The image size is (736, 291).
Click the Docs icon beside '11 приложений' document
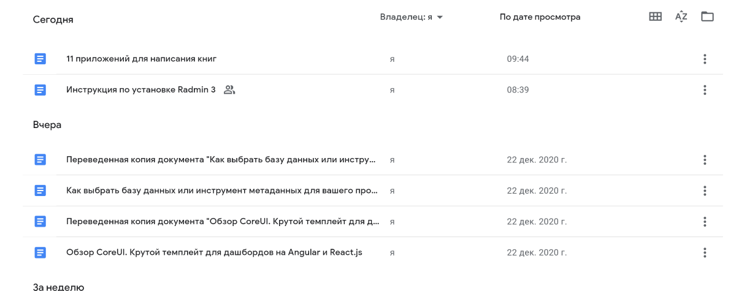40,59
